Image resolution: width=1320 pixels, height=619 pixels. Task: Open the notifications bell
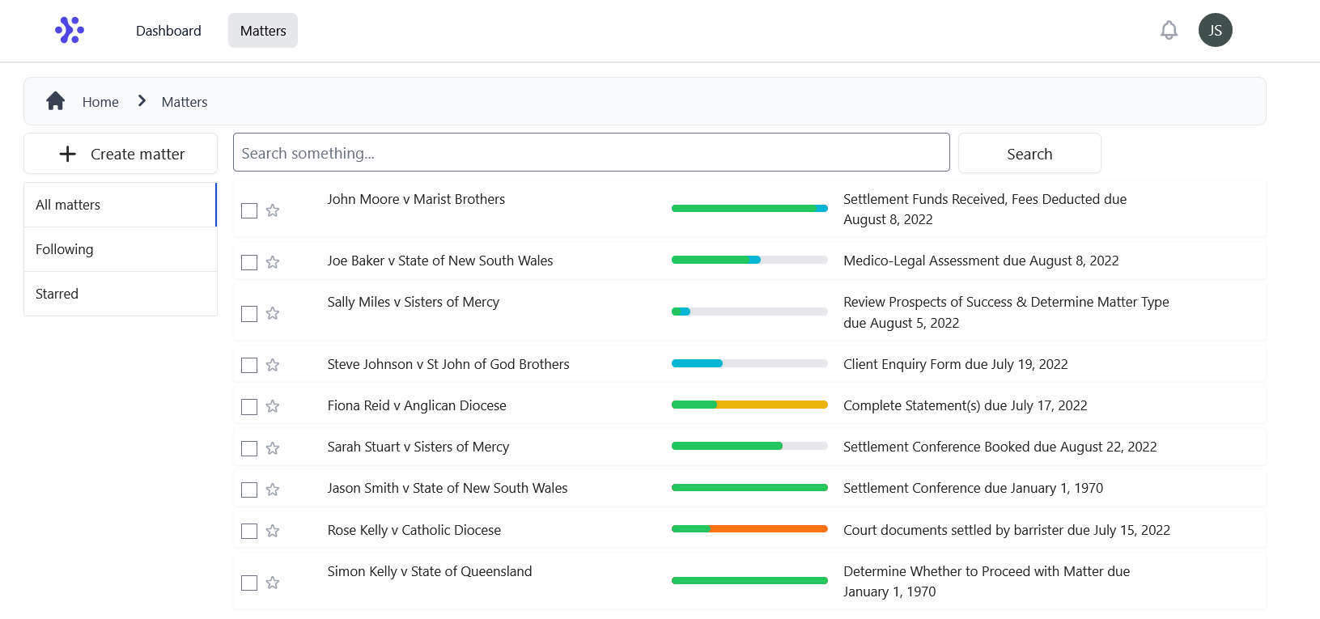click(x=1169, y=31)
